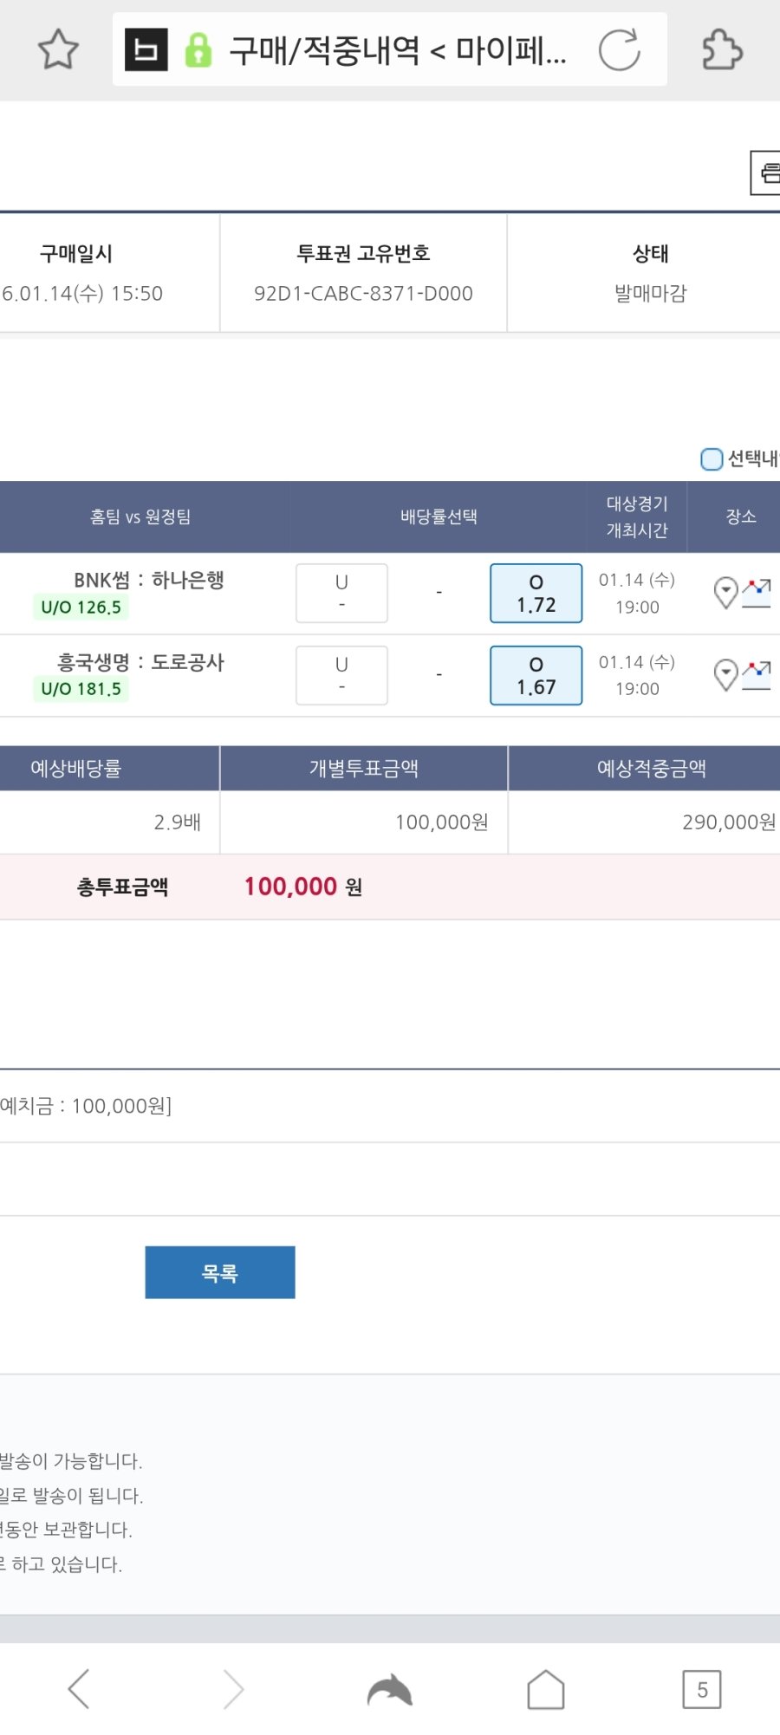Toggle the 선택내역 checkbox
This screenshot has width=780, height=1735.
tap(712, 458)
